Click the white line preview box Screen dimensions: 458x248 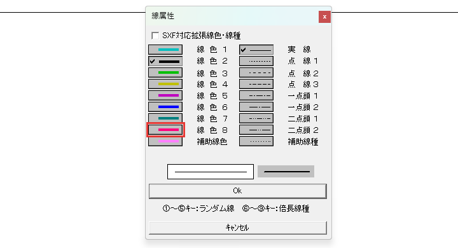coord(211,172)
